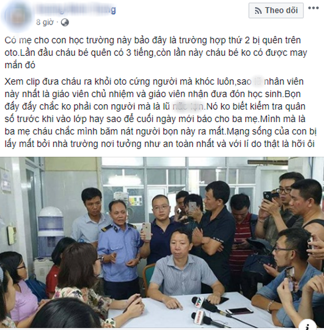The width and height of the screenshot is (324, 330).
Task: Click the feed icon inside Theo dõi
Action: coord(258,10)
